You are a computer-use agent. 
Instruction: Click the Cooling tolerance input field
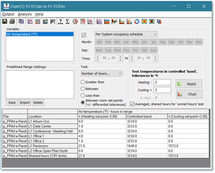(162, 90)
